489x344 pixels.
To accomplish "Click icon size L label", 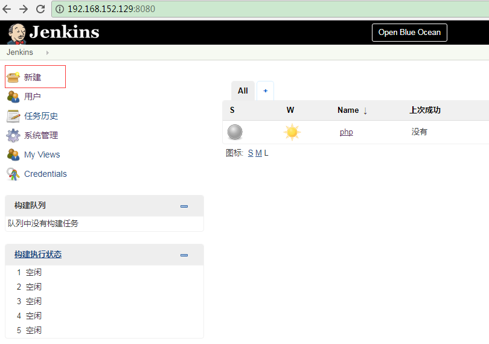I will click(266, 153).
